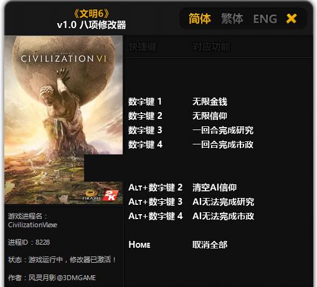
Task: Click the 2K logo on cover
Action: (x=111, y=195)
